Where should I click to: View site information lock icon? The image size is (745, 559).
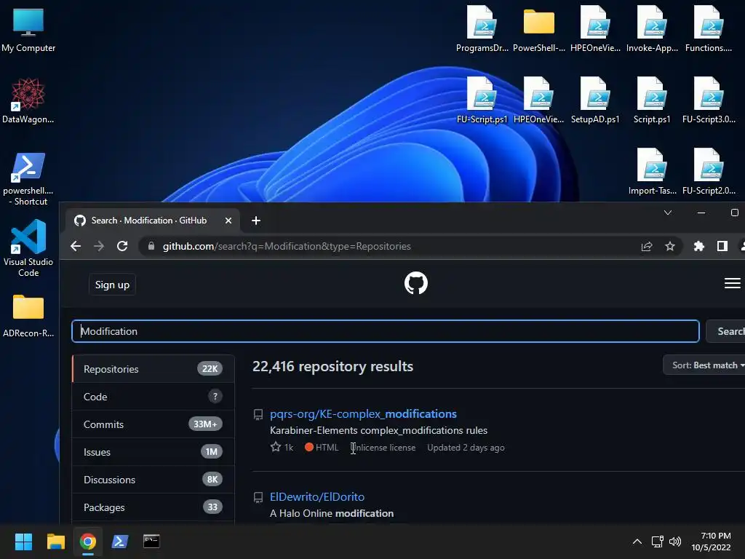point(151,246)
